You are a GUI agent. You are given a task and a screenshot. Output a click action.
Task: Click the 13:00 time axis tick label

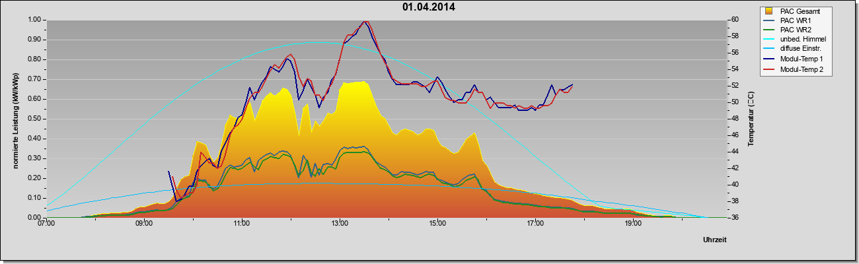[x=340, y=224]
